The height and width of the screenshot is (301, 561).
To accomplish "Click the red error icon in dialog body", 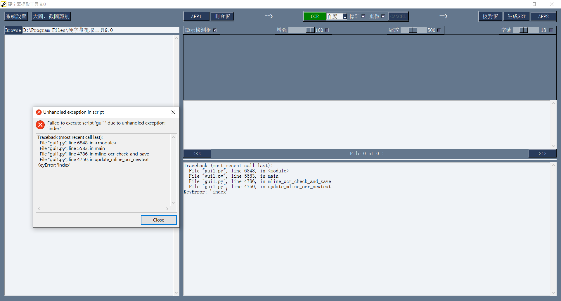I will (x=40, y=125).
